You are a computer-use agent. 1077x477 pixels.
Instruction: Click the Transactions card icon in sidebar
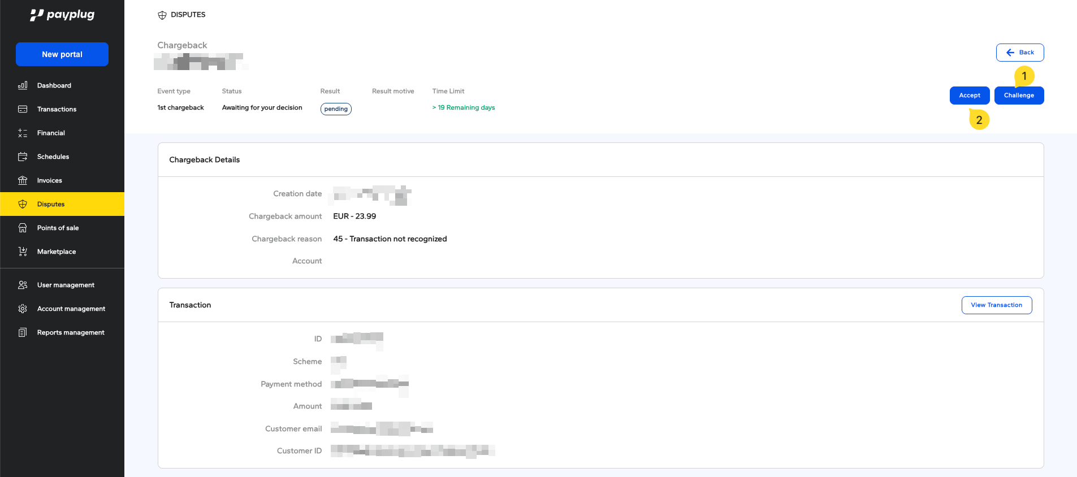coord(23,109)
